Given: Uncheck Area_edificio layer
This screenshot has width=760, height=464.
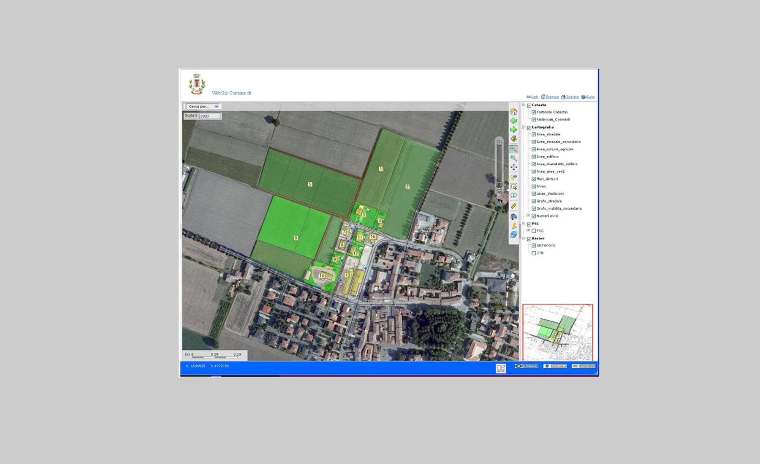Looking at the screenshot, I should coord(534,157).
